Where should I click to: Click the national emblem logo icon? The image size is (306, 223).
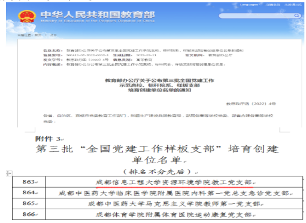(27, 16)
